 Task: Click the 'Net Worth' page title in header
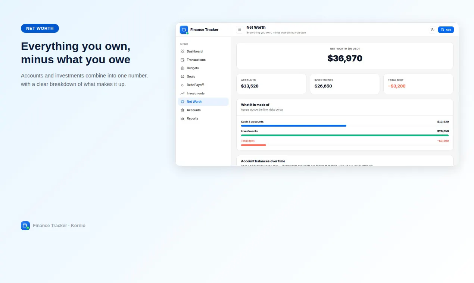[256, 28]
